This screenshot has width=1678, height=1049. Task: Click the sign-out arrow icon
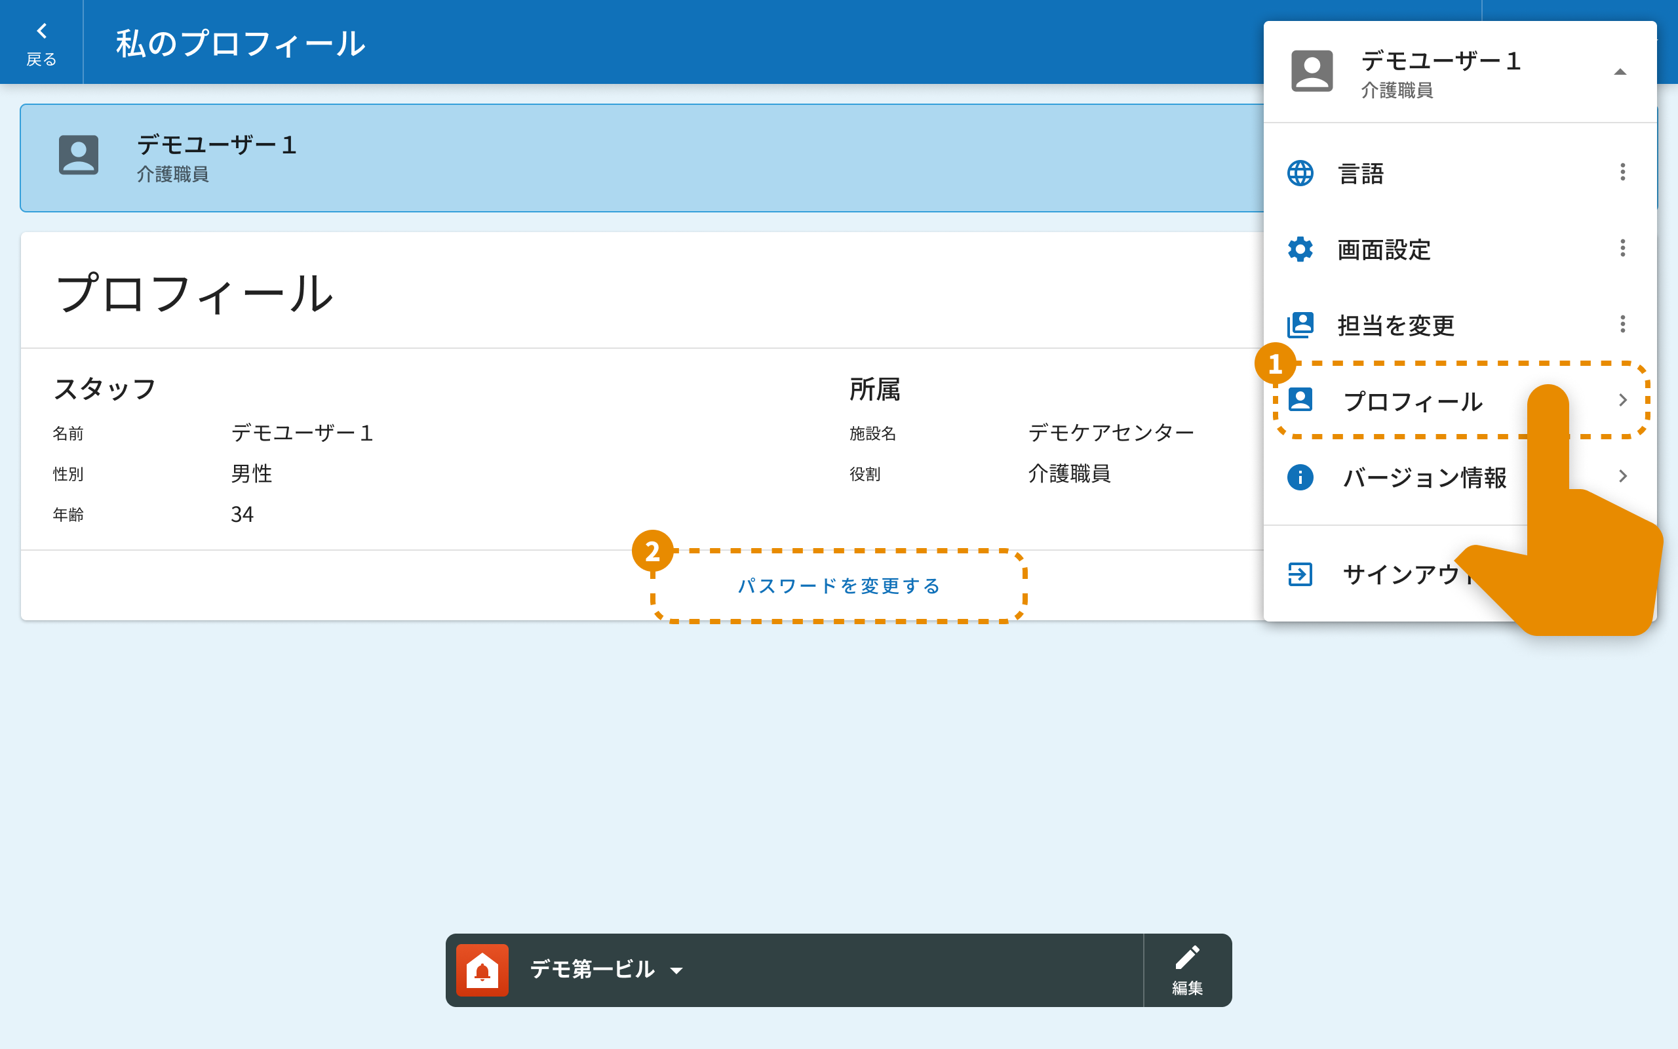click(x=1300, y=574)
